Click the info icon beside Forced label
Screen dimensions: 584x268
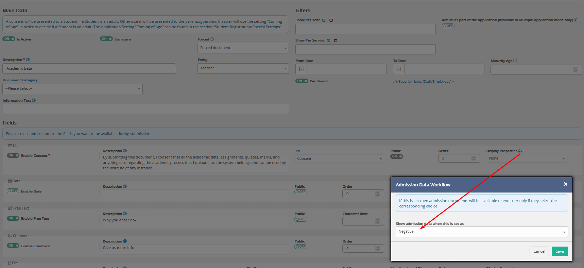point(212,39)
